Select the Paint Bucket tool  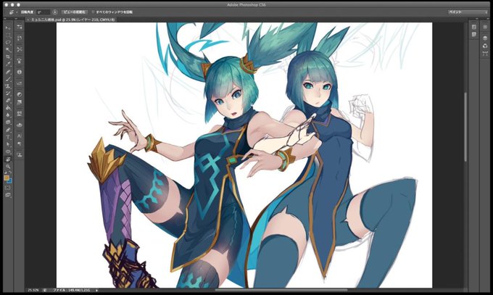[x=8, y=108]
